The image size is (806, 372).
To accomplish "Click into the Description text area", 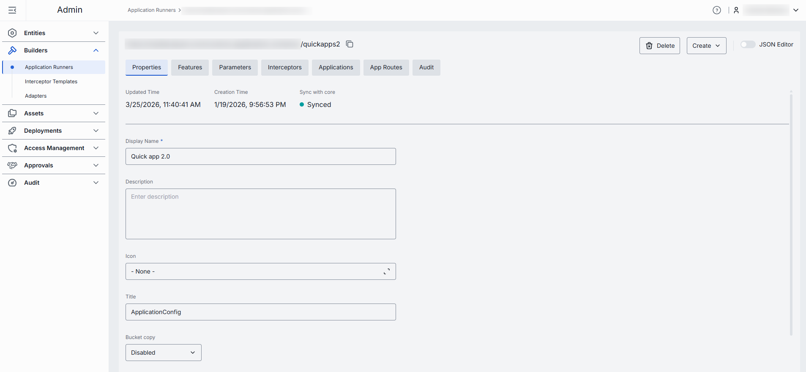I will [260, 214].
